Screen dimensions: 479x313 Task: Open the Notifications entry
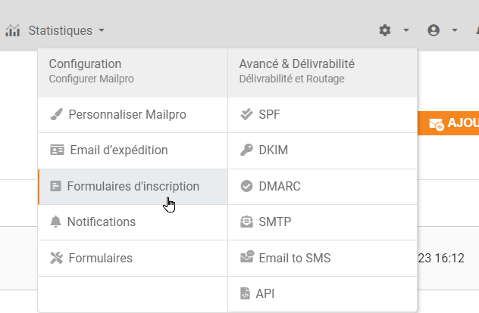133,222
